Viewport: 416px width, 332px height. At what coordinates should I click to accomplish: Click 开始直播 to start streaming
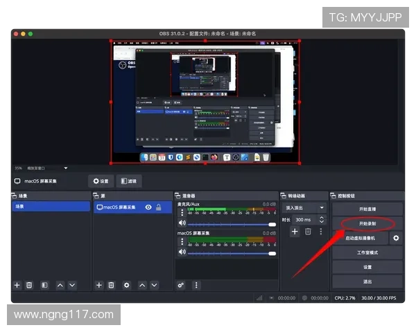(x=367, y=209)
